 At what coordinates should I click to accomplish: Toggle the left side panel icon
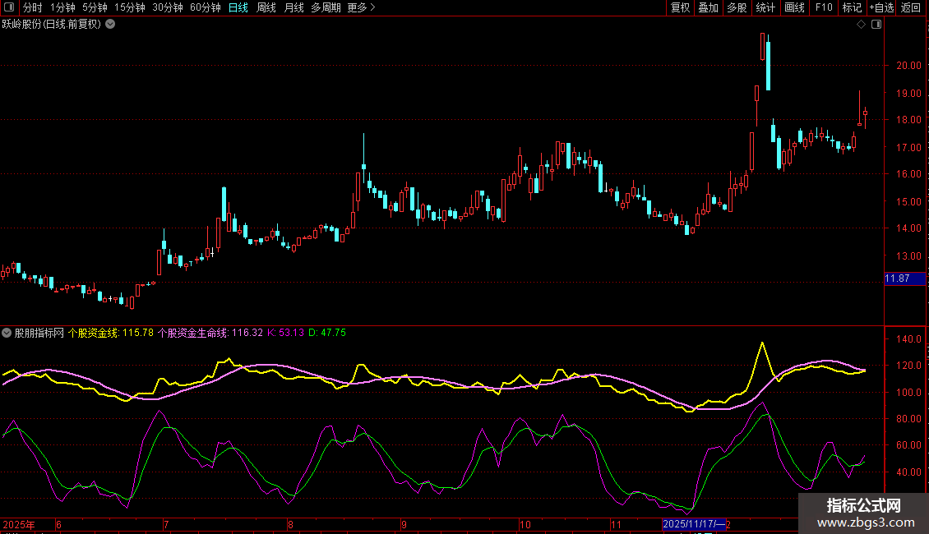9,7
